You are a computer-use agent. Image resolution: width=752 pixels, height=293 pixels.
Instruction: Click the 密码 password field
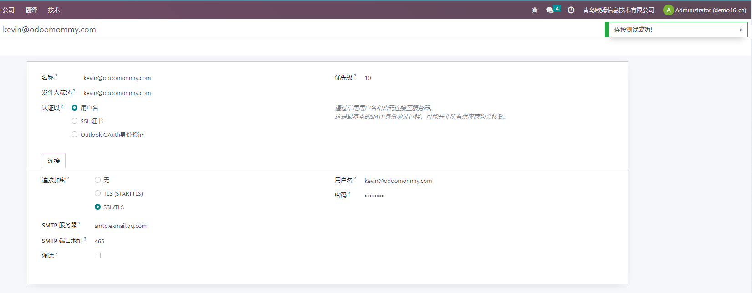pyautogui.click(x=374, y=196)
